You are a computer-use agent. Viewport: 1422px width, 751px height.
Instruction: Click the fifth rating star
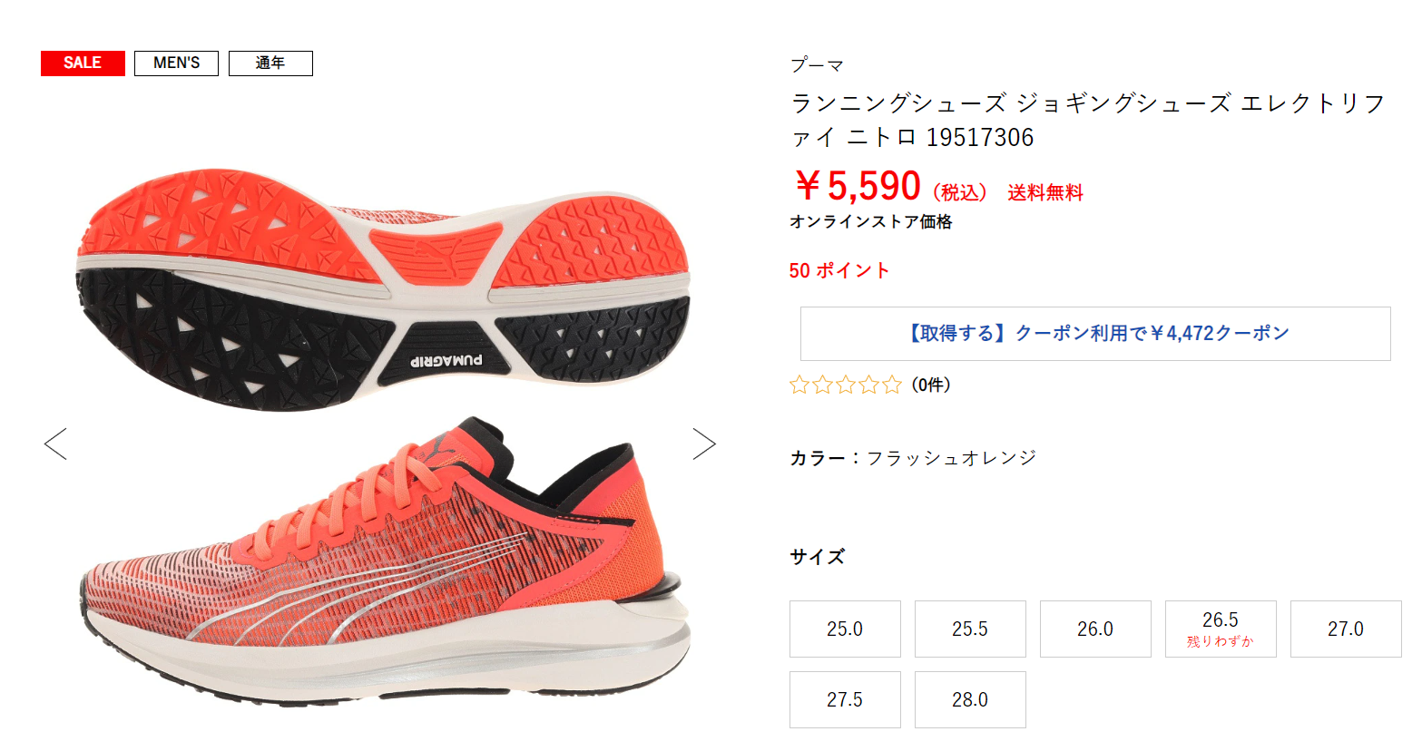tap(892, 385)
